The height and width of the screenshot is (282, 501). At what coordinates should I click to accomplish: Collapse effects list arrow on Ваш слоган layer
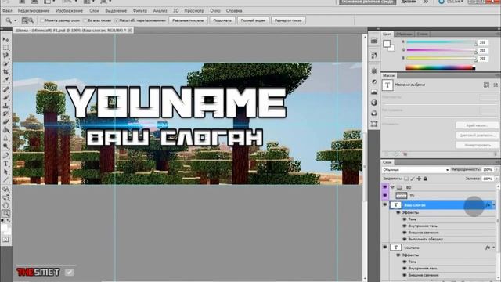pyautogui.click(x=494, y=205)
